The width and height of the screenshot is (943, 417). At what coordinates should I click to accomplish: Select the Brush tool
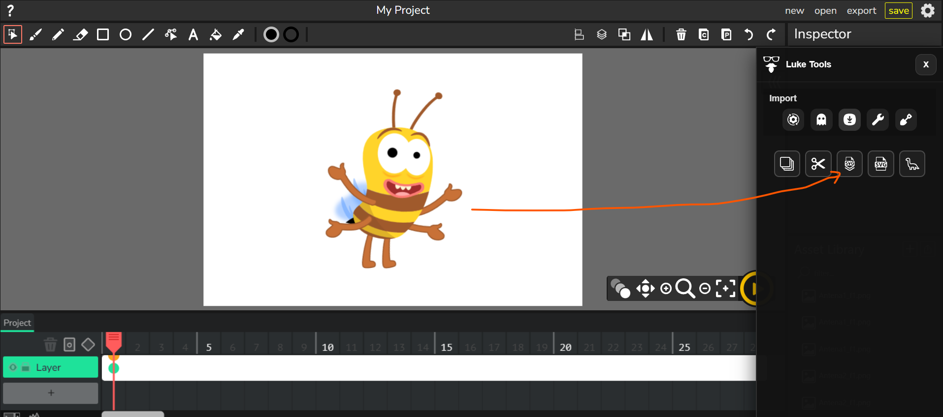click(35, 34)
